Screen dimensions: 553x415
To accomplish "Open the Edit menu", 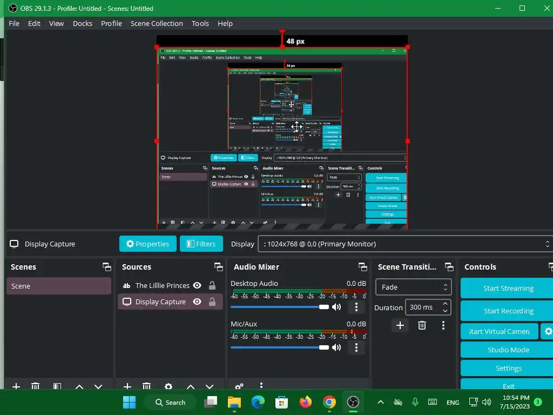I will pos(34,23).
